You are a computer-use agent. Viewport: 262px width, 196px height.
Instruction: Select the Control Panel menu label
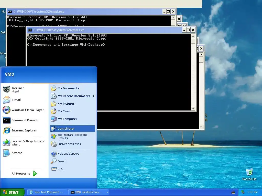pyautogui.click(x=66, y=129)
